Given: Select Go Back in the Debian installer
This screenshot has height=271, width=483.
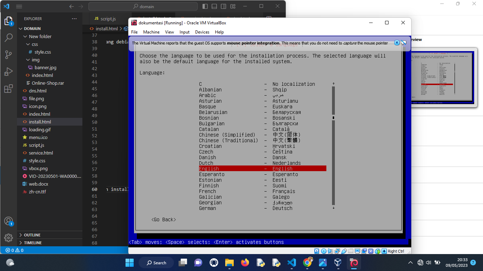Looking at the screenshot, I should point(164,219).
